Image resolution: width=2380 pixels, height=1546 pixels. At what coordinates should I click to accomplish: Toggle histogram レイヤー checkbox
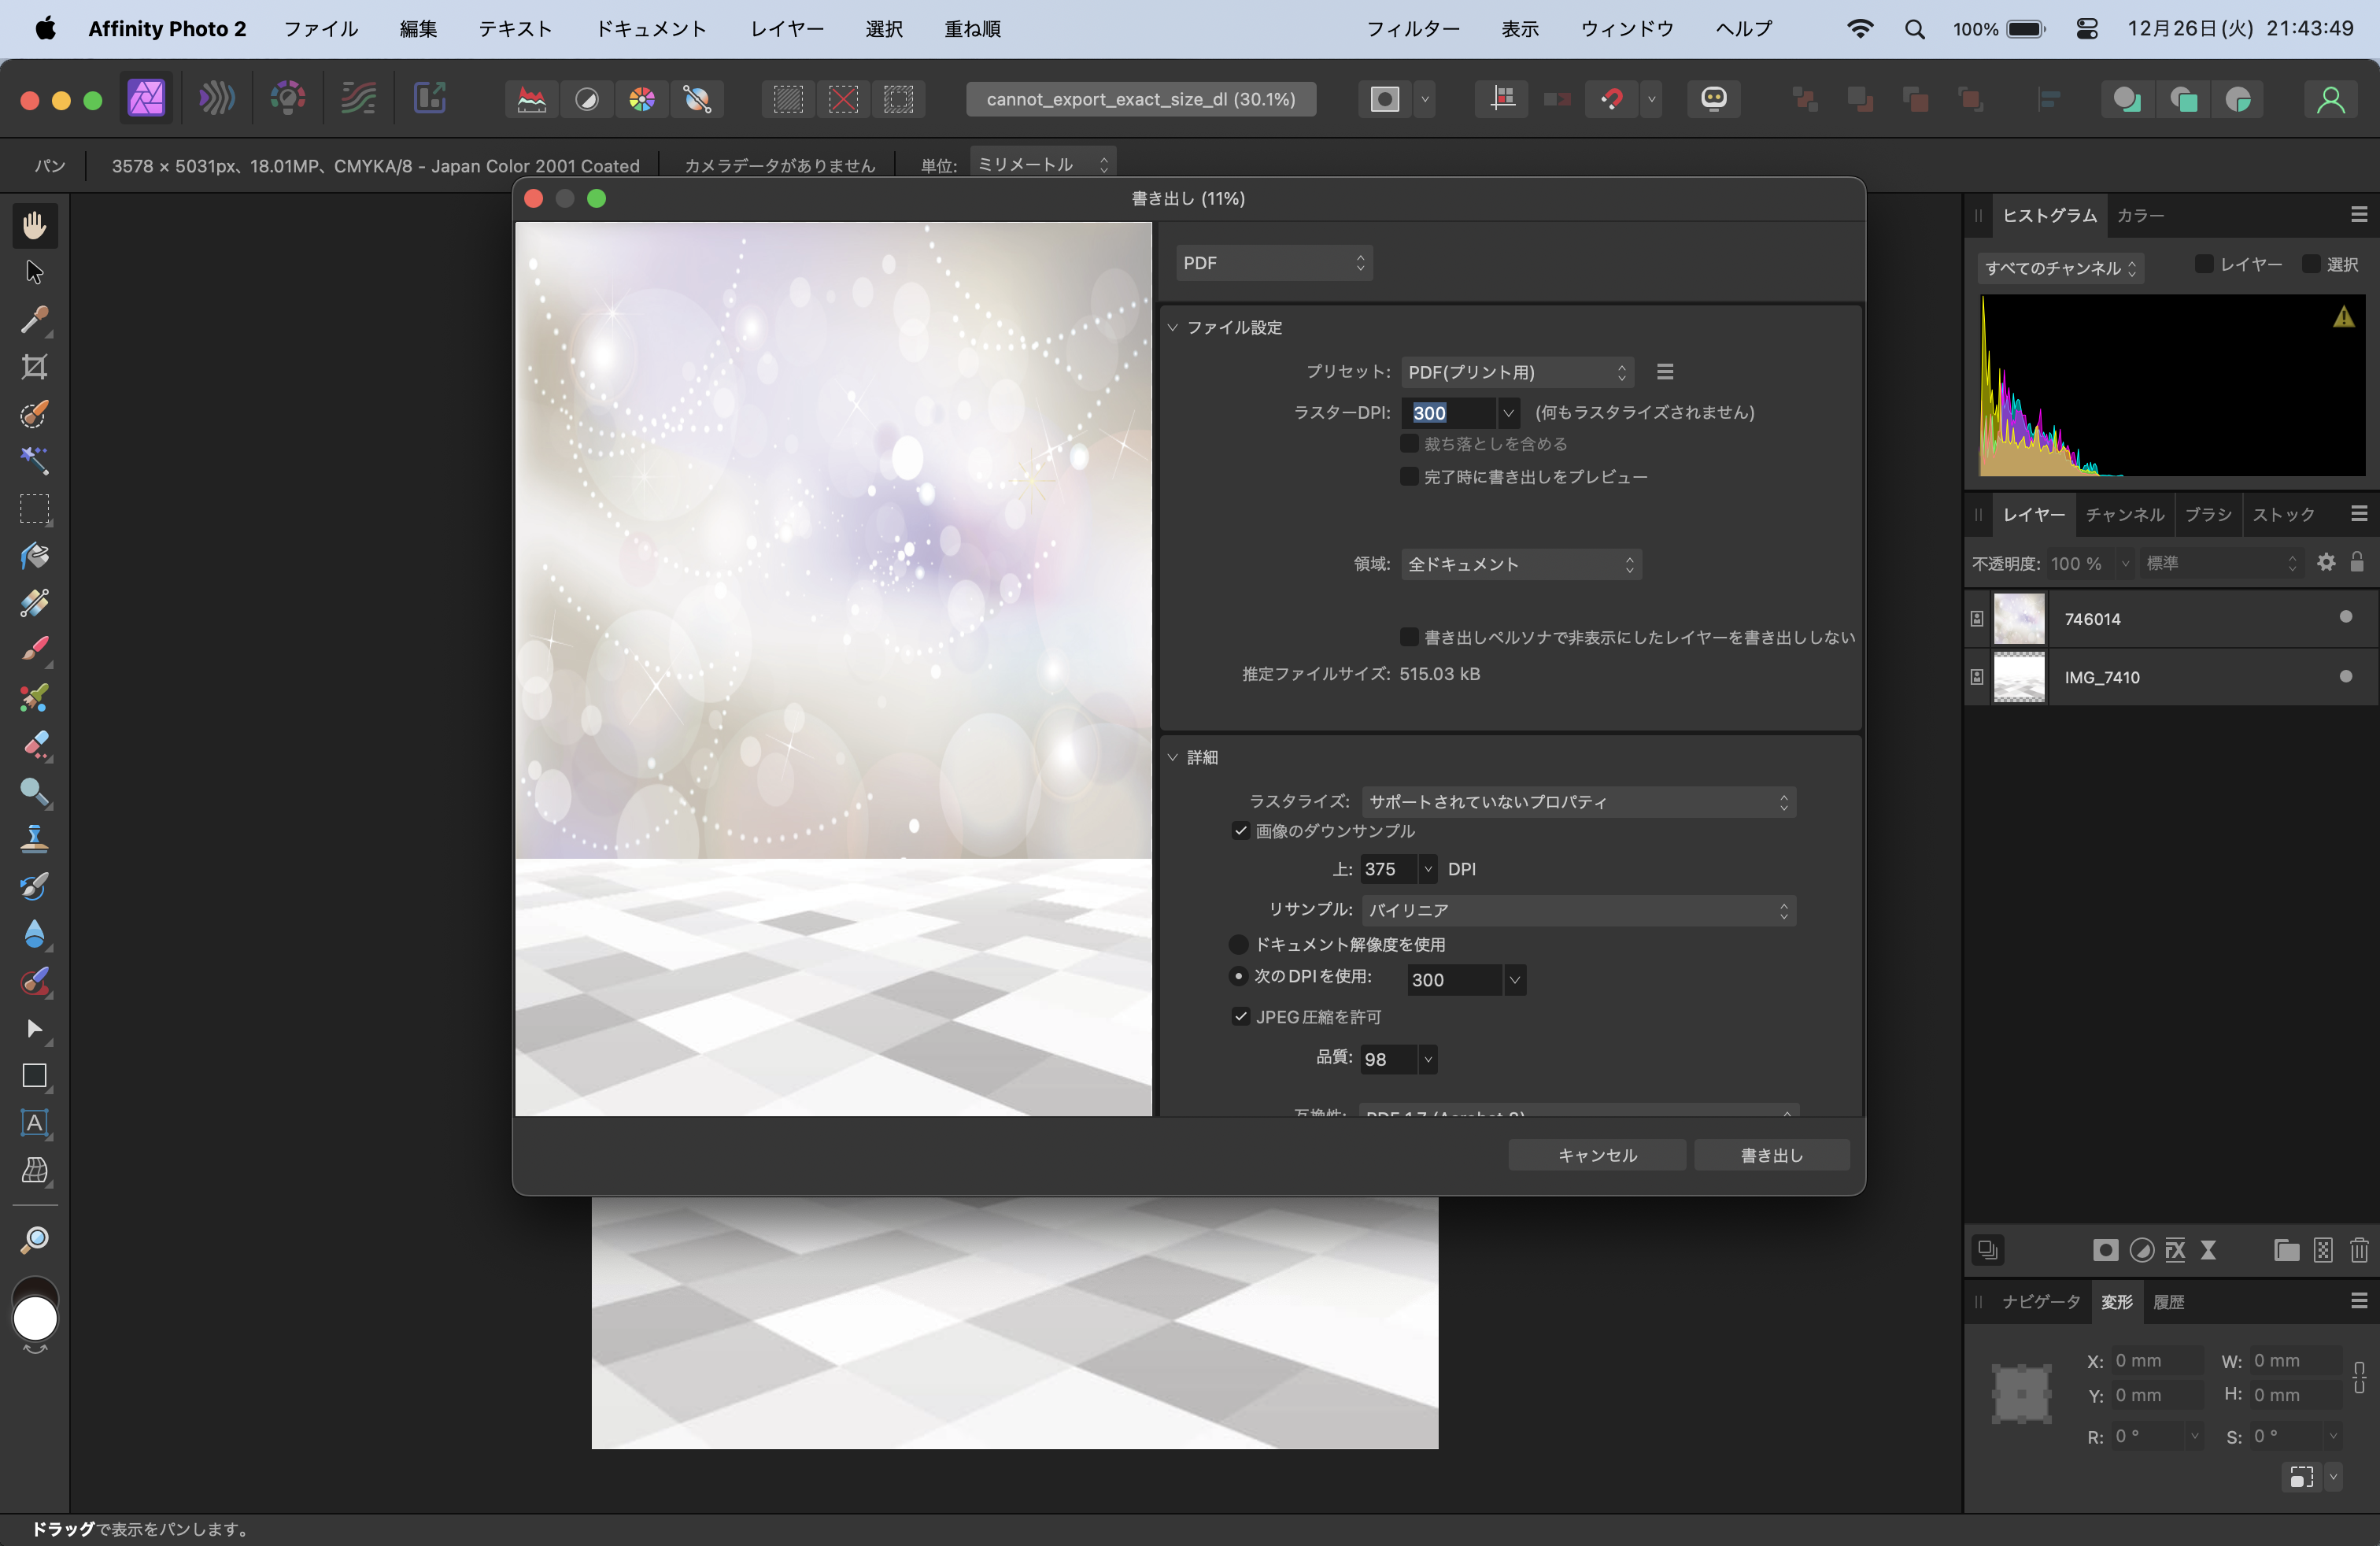2203,263
